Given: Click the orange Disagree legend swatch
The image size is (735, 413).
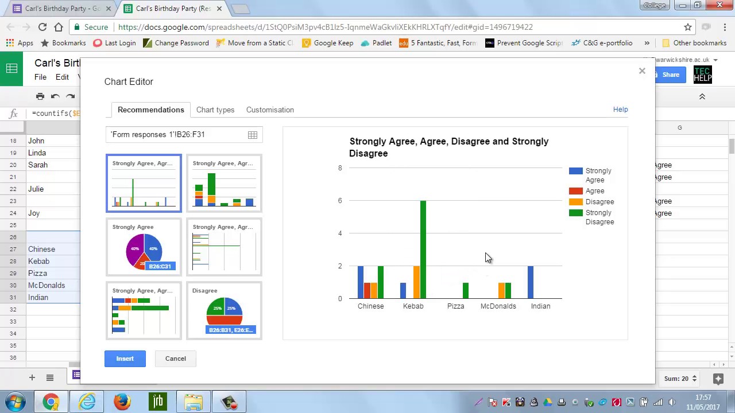Looking at the screenshot, I should click(x=575, y=202).
